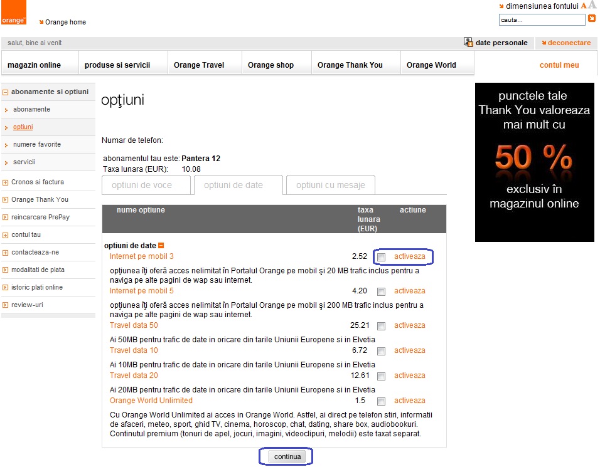Open the Travel data 10 option link
The image size is (600, 467).
point(134,350)
